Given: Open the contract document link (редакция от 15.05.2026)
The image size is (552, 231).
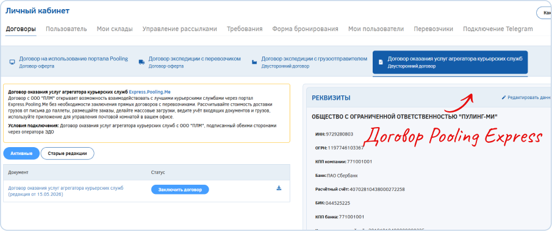Looking at the screenshot, I should coord(66,191).
